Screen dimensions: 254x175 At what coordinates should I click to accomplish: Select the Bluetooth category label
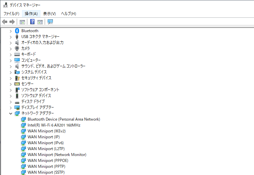point(30,31)
